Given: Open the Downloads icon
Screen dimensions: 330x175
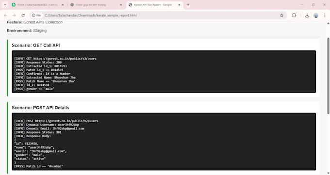Looking at the screenshot, I should pyautogui.click(x=307, y=16).
